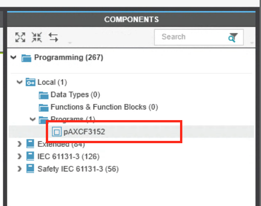Expand the IEC 61131-3 (126) node
The width and height of the screenshot is (261, 206).
[19, 156]
